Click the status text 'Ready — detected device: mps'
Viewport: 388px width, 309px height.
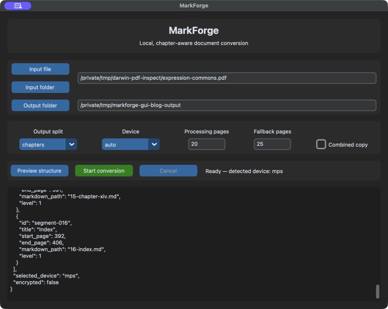pos(244,171)
